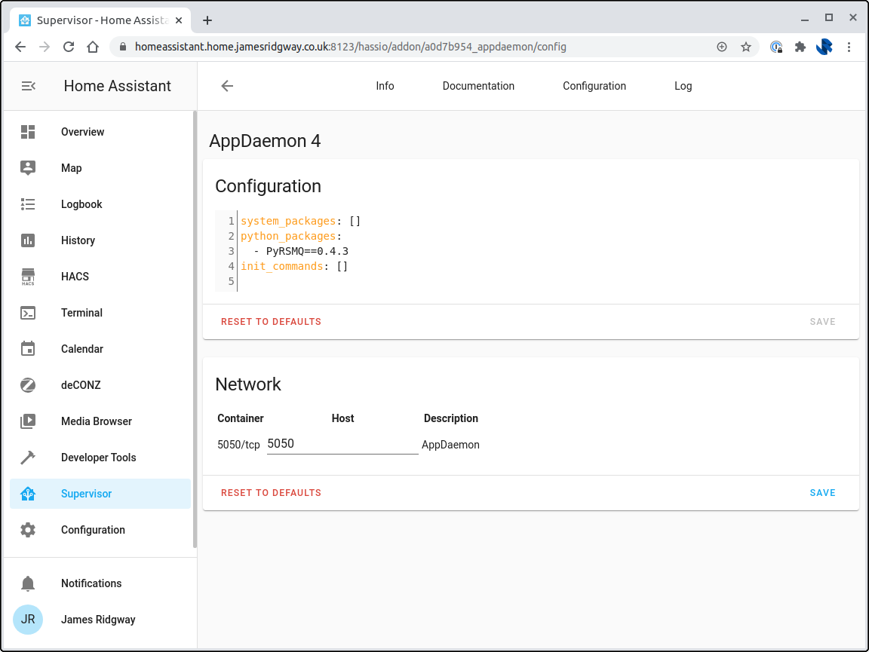The height and width of the screenshot is (652, 869).
Task: Open HACS from the sidebar
Action: point(75,277)
